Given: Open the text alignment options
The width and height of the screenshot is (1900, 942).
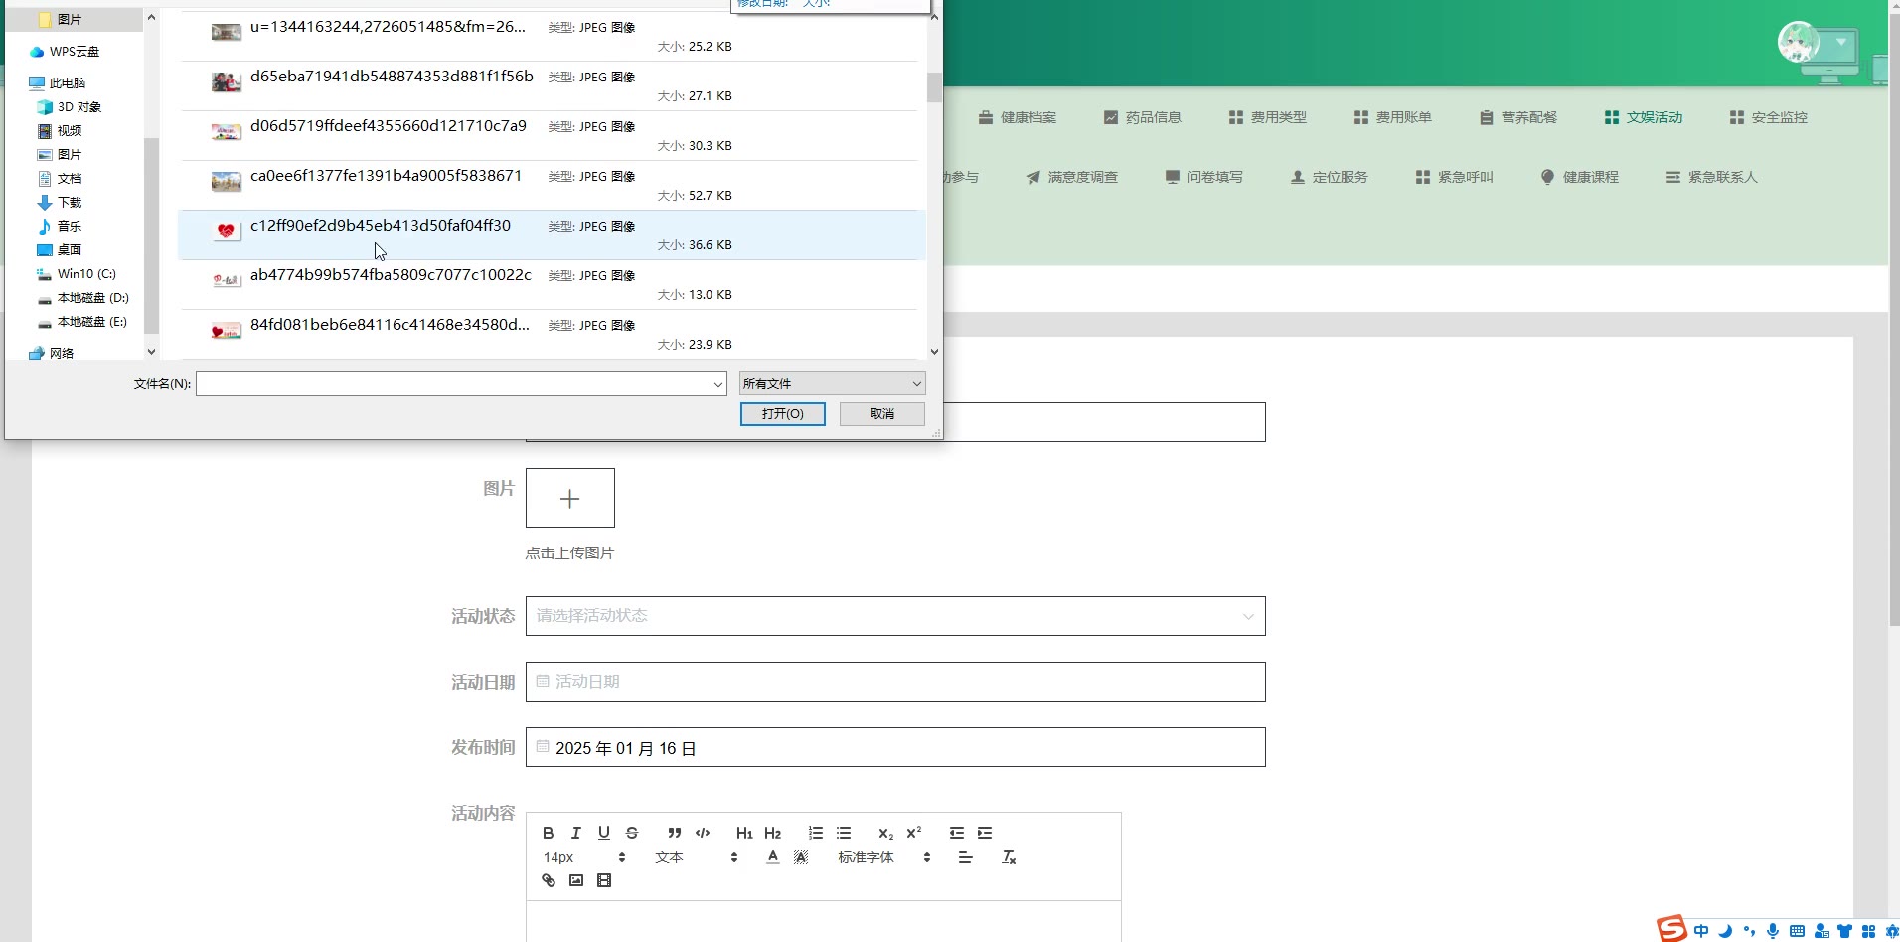Looking at the screenshot, I should (x=965, y=857).
